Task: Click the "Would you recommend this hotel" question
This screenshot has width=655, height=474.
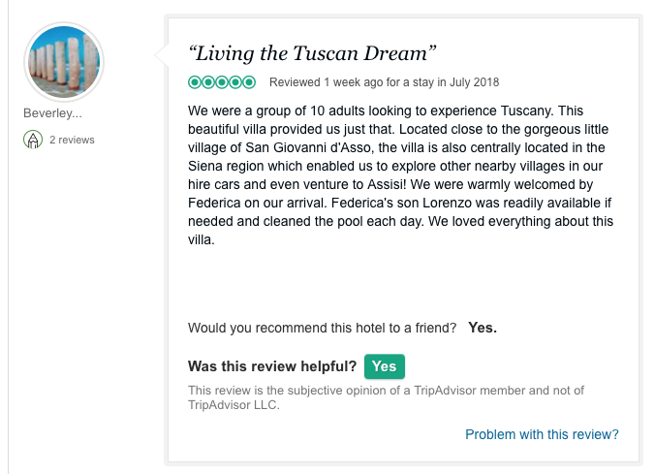Action: (322, 328)
